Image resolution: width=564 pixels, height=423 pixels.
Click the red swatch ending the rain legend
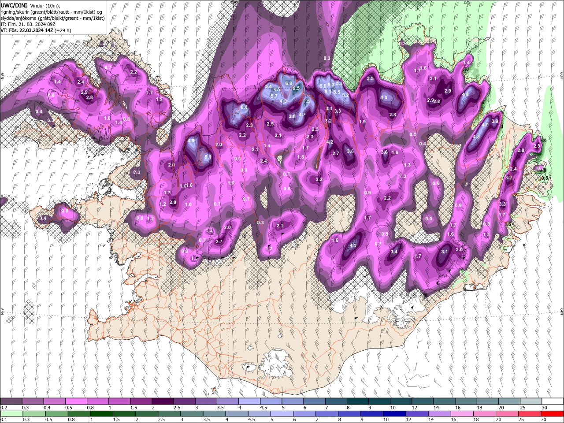pyautogui.click(x=553, y=414)
